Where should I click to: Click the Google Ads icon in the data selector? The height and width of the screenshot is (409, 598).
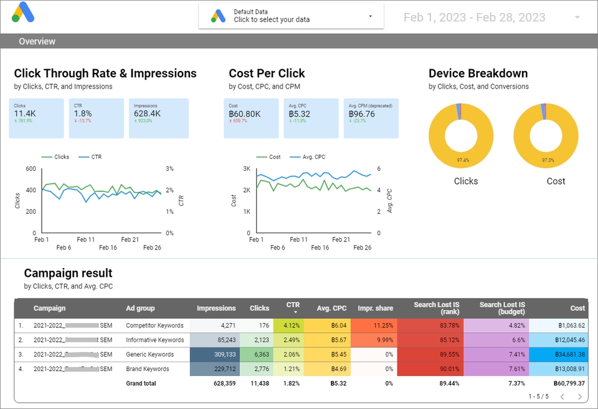(x=218, y=16)
